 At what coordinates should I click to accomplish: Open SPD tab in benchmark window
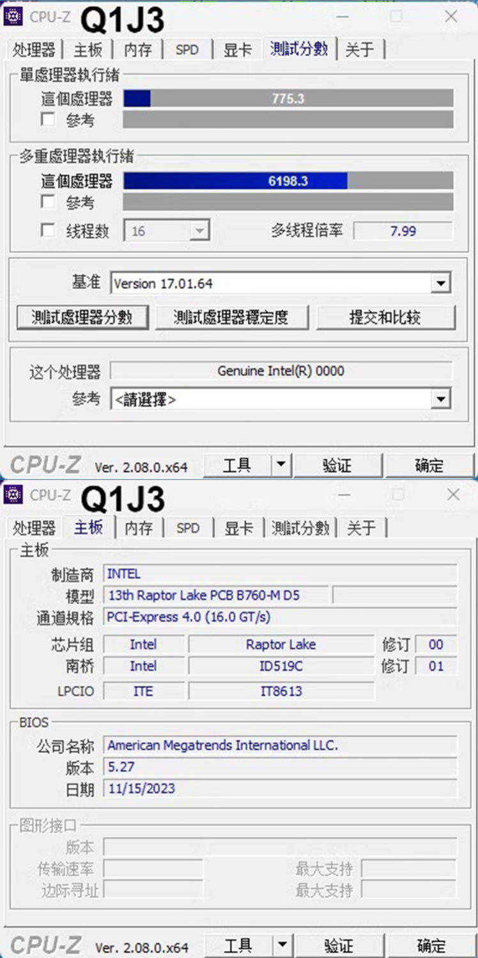click(187, 50)
